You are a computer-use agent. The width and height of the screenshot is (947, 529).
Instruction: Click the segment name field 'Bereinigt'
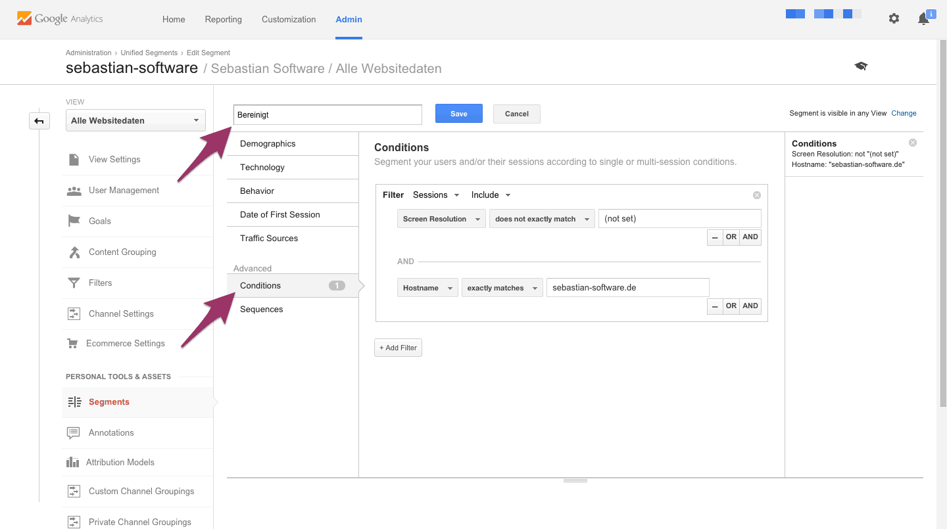coord(328,114)
